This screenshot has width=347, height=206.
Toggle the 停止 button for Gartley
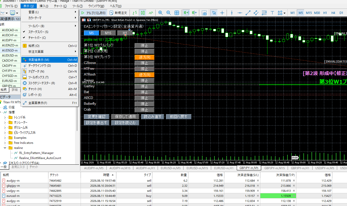[x=144, y=87]
